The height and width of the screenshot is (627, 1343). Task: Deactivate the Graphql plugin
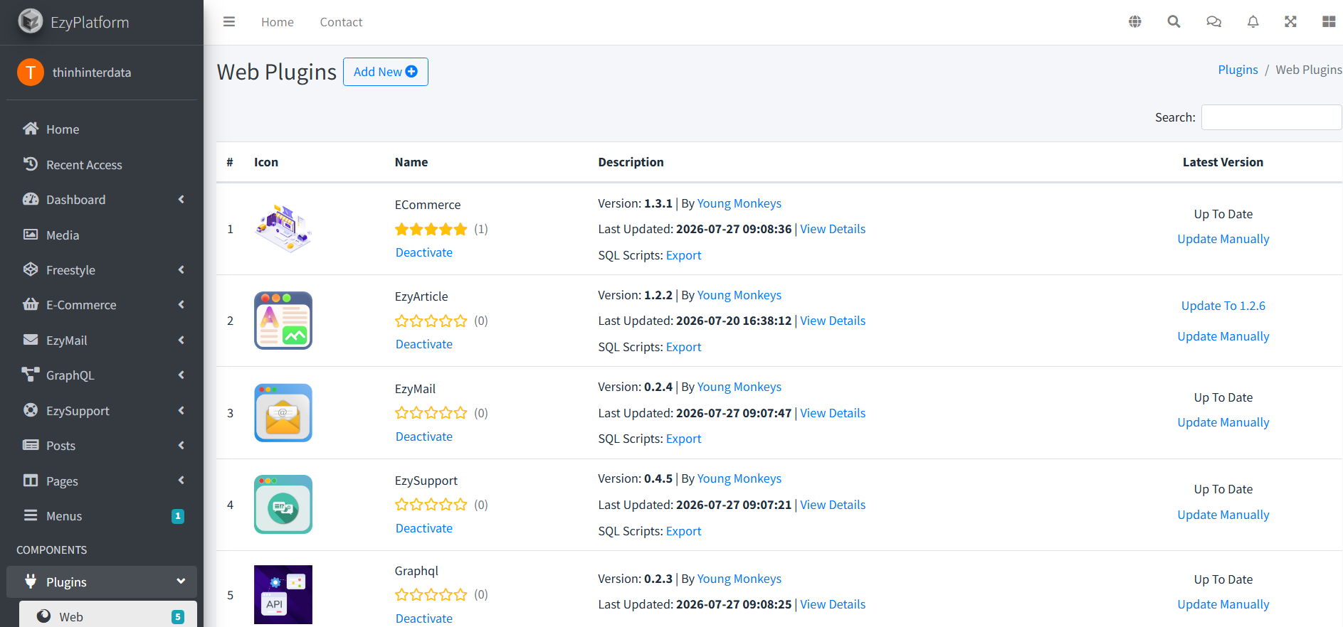point(424,618)
